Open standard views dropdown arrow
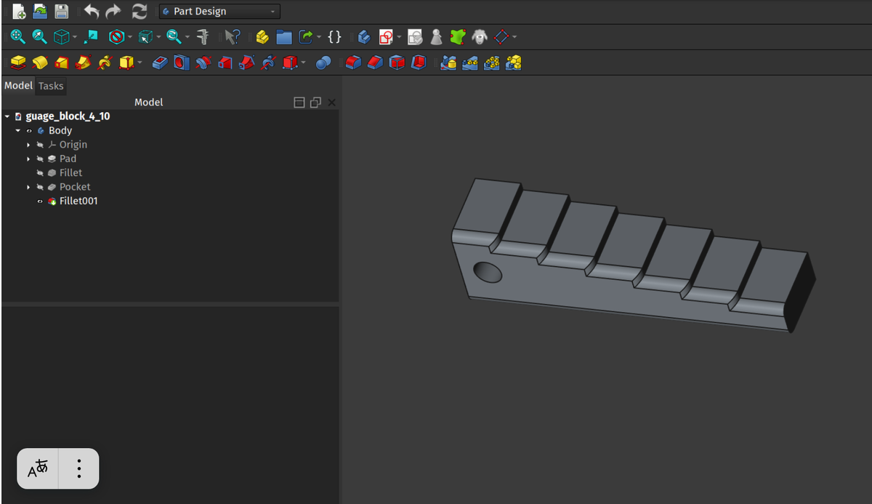This screenshot has height=504, width=872. (x=75, y=36)
